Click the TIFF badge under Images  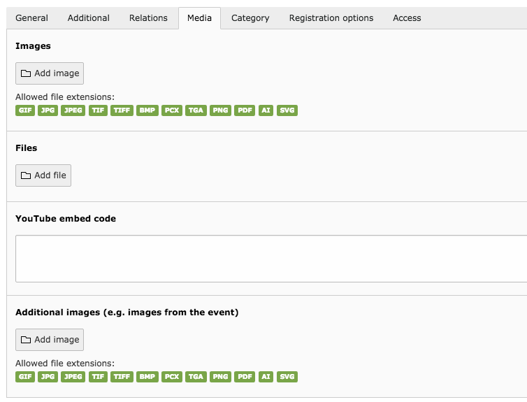pos(122,110)
